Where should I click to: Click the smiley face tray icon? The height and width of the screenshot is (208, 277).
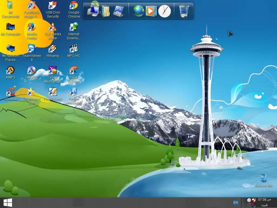point(249,200)
